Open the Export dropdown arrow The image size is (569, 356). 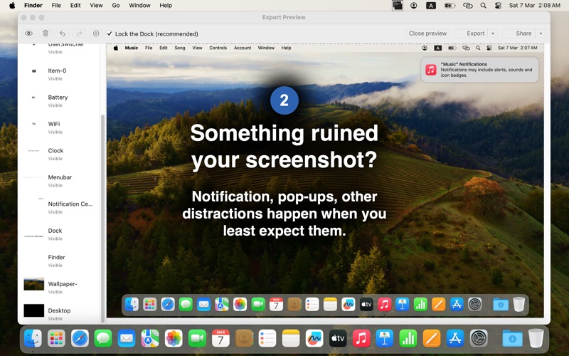pos(493,33)
